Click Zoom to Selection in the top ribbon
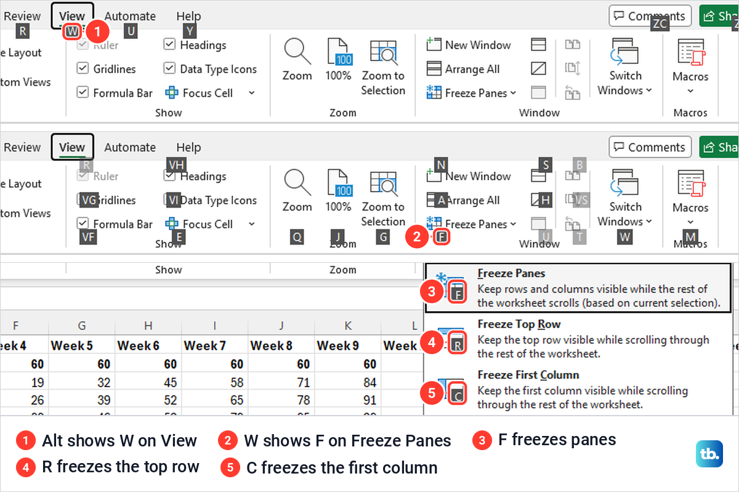The image size is (739, 492). tap(383, 67)
